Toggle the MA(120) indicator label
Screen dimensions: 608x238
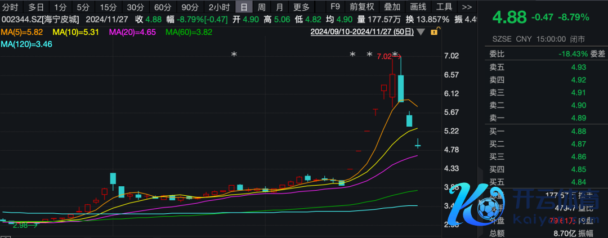click(26, 43)
